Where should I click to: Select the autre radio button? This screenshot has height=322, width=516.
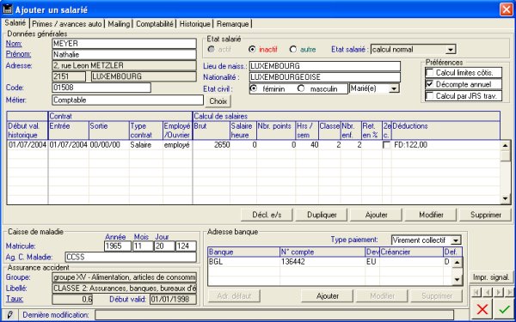[x=293, y=49]
